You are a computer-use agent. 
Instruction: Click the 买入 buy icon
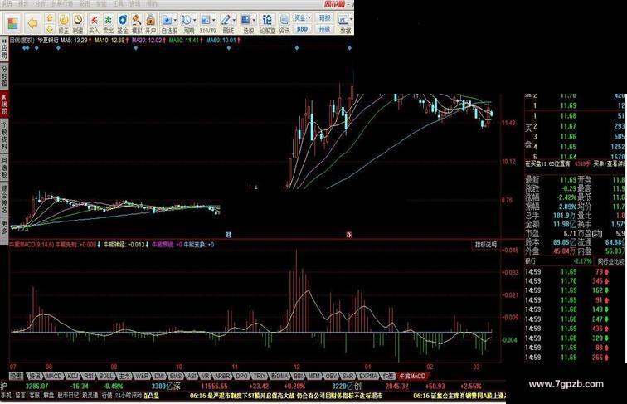coord(94,23)
